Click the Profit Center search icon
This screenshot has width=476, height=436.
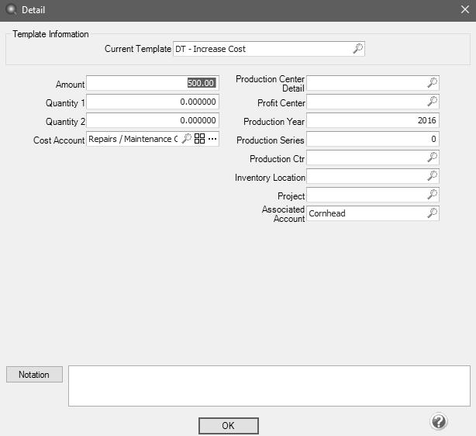coord(433,102)
